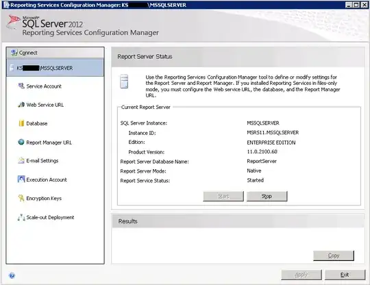The height and width of the screenshot is (285, 370).
Task: Click the Report Manager URL globe icon
Action: pyautogui.click(x=21, y=142)
